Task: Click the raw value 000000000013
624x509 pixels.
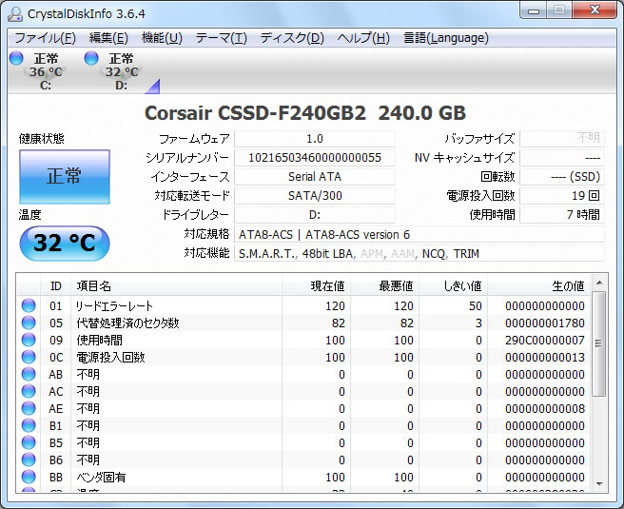Action: pyautogui.click(x=545, y=357)
